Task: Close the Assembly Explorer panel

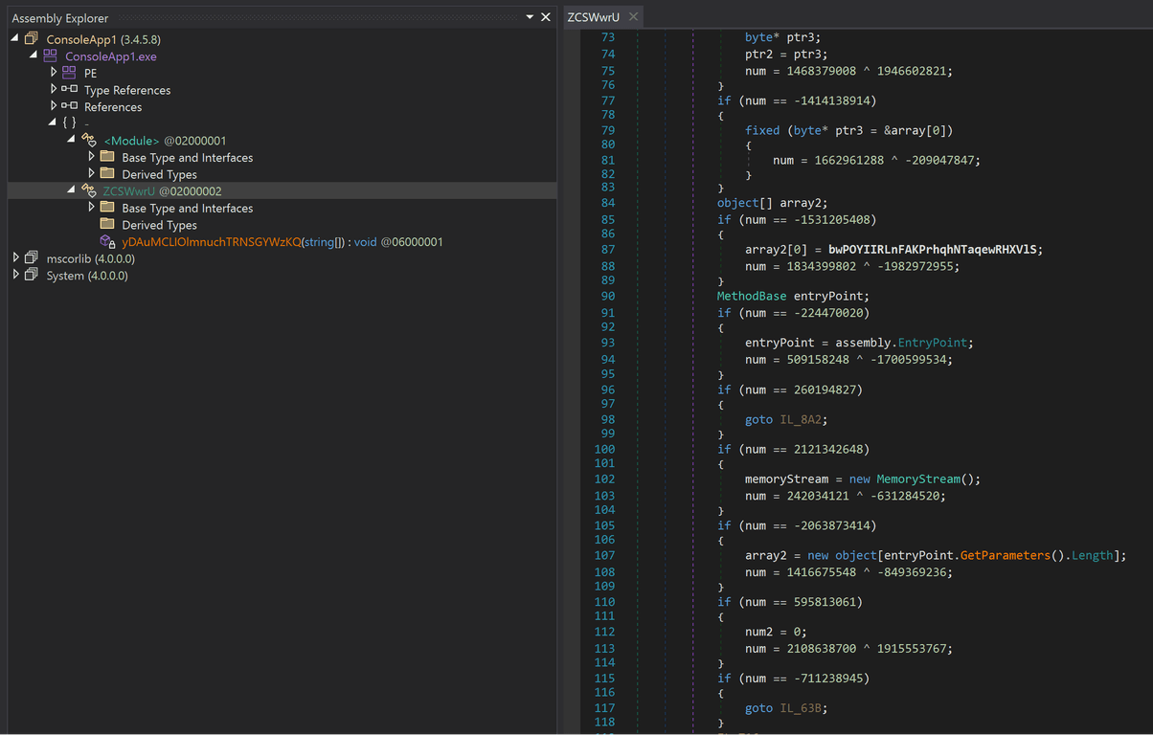Action: pos(546,17)
